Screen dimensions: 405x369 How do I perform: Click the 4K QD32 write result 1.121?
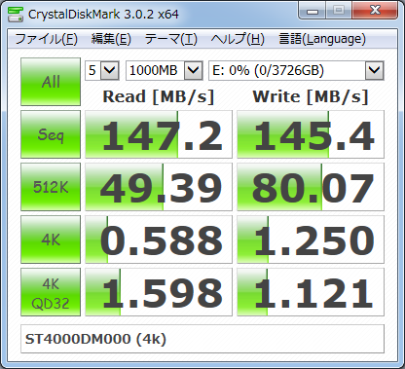point(311,292)
